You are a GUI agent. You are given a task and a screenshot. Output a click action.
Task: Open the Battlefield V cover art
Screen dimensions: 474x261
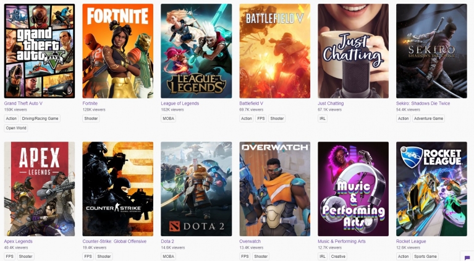pyautogui.click(x=275, y=51)
